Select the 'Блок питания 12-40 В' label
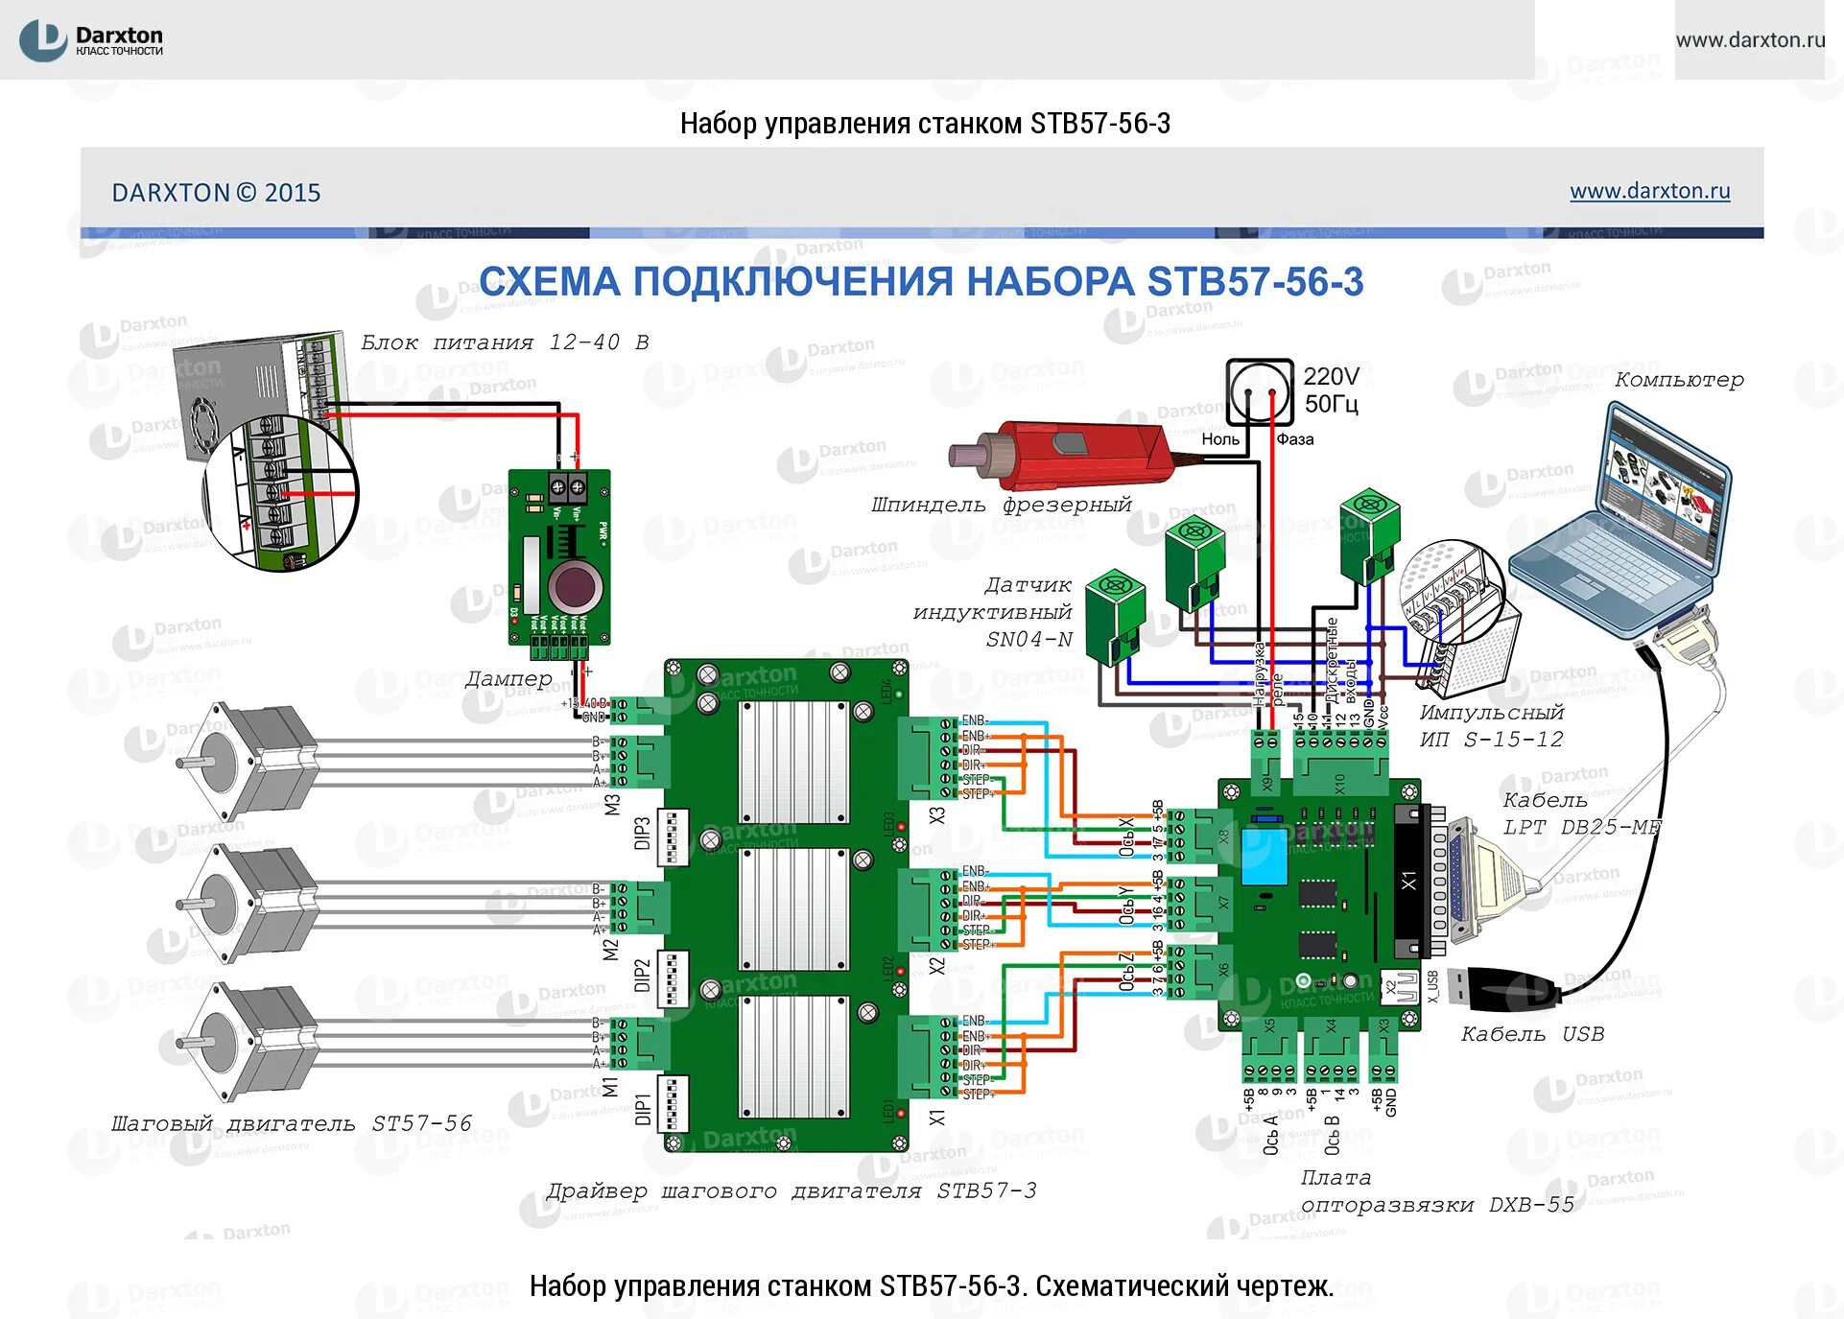 click(x=505, y=342)
